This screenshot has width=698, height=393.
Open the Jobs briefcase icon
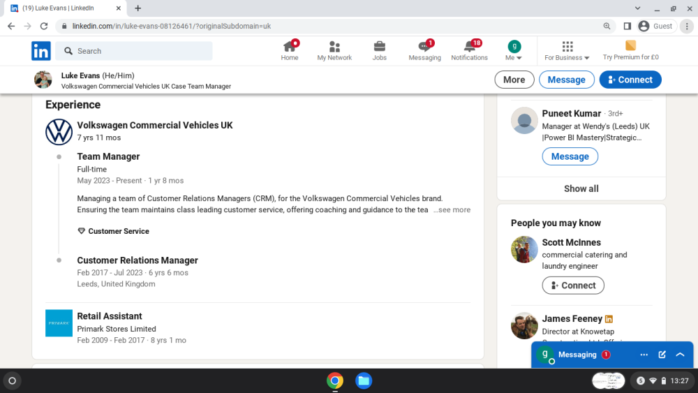point(379,50)
